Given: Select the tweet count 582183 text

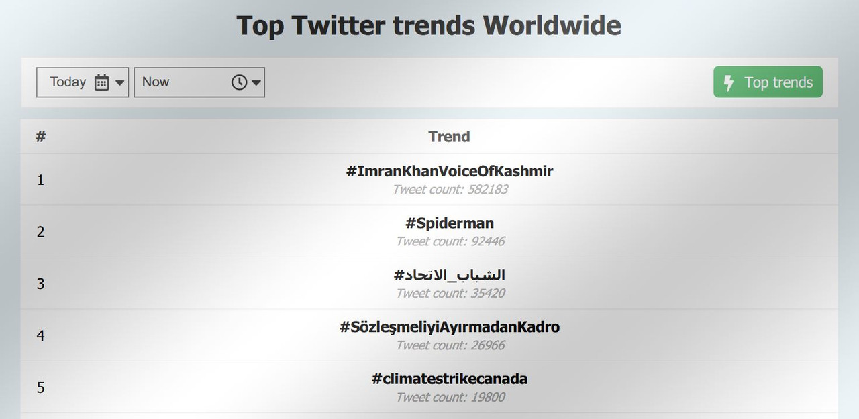Looking at the screenshot, I should point(450,190).
